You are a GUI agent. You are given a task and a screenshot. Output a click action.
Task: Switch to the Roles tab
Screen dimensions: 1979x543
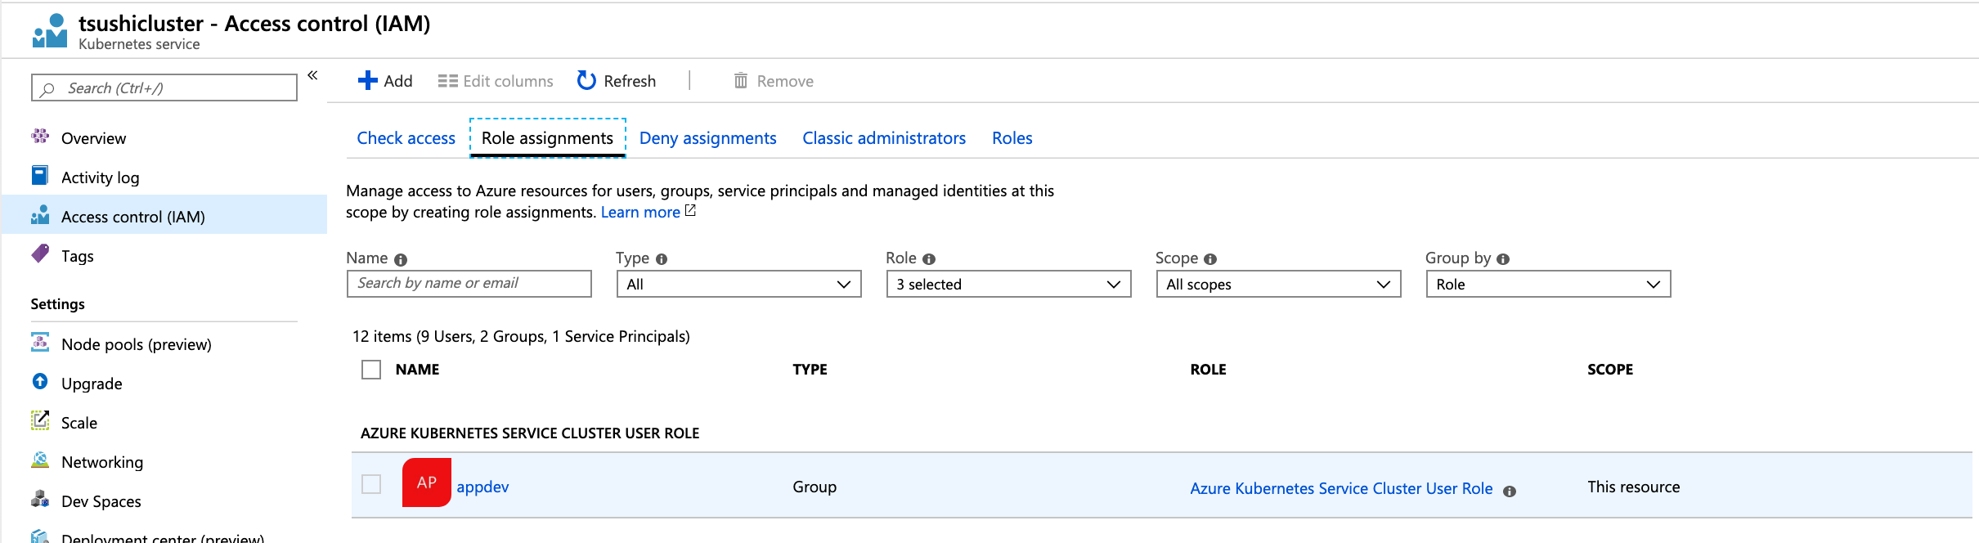[x=1012, y=138]
